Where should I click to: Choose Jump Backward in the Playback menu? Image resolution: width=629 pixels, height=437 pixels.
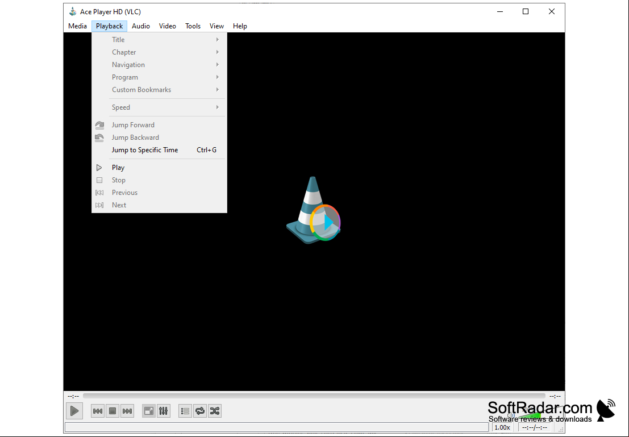(159, 138)
